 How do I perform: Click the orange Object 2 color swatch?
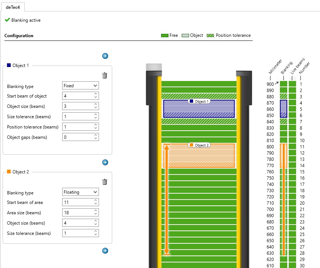[9, 172]
